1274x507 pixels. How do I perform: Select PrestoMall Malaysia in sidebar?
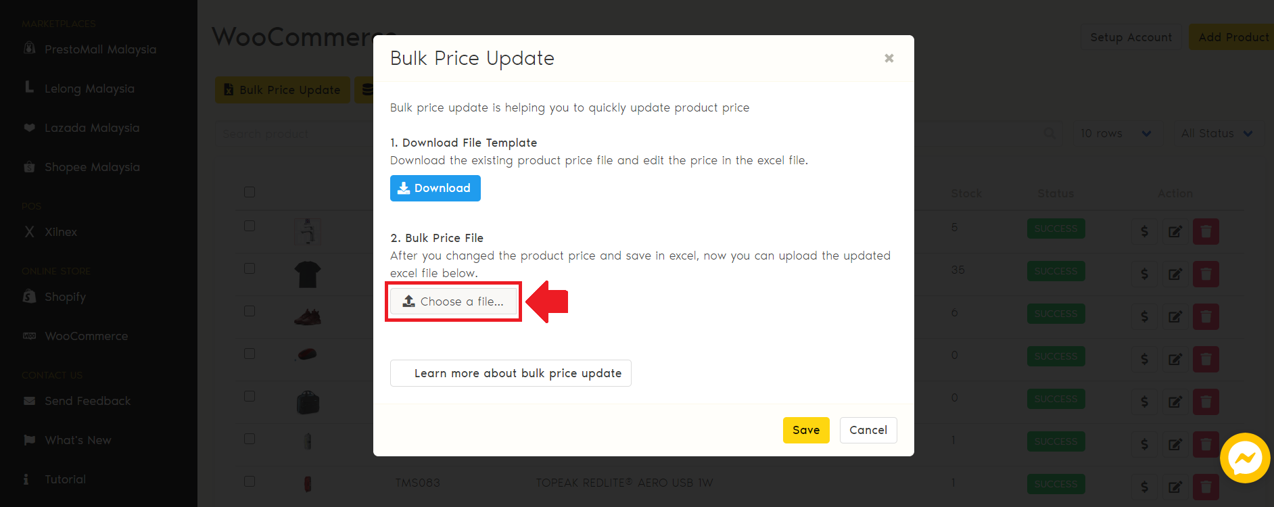(100, 49)
